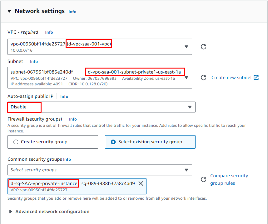Open Compare security group rules link
The image size is (268, 224).
tap(229, 179)
